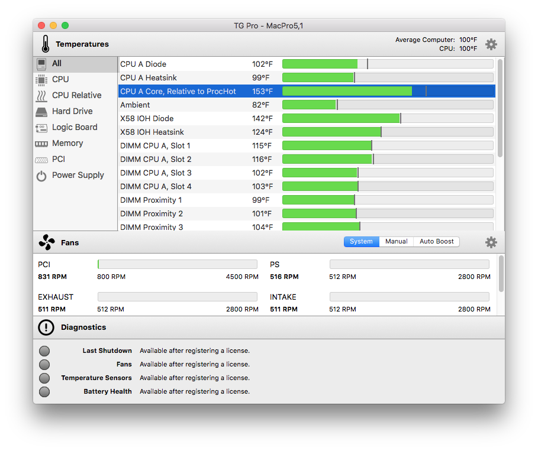Click Fans diagnostics status indicator circle
The height and width of the screenshot is (451, 538).
(x=44, y=364)
